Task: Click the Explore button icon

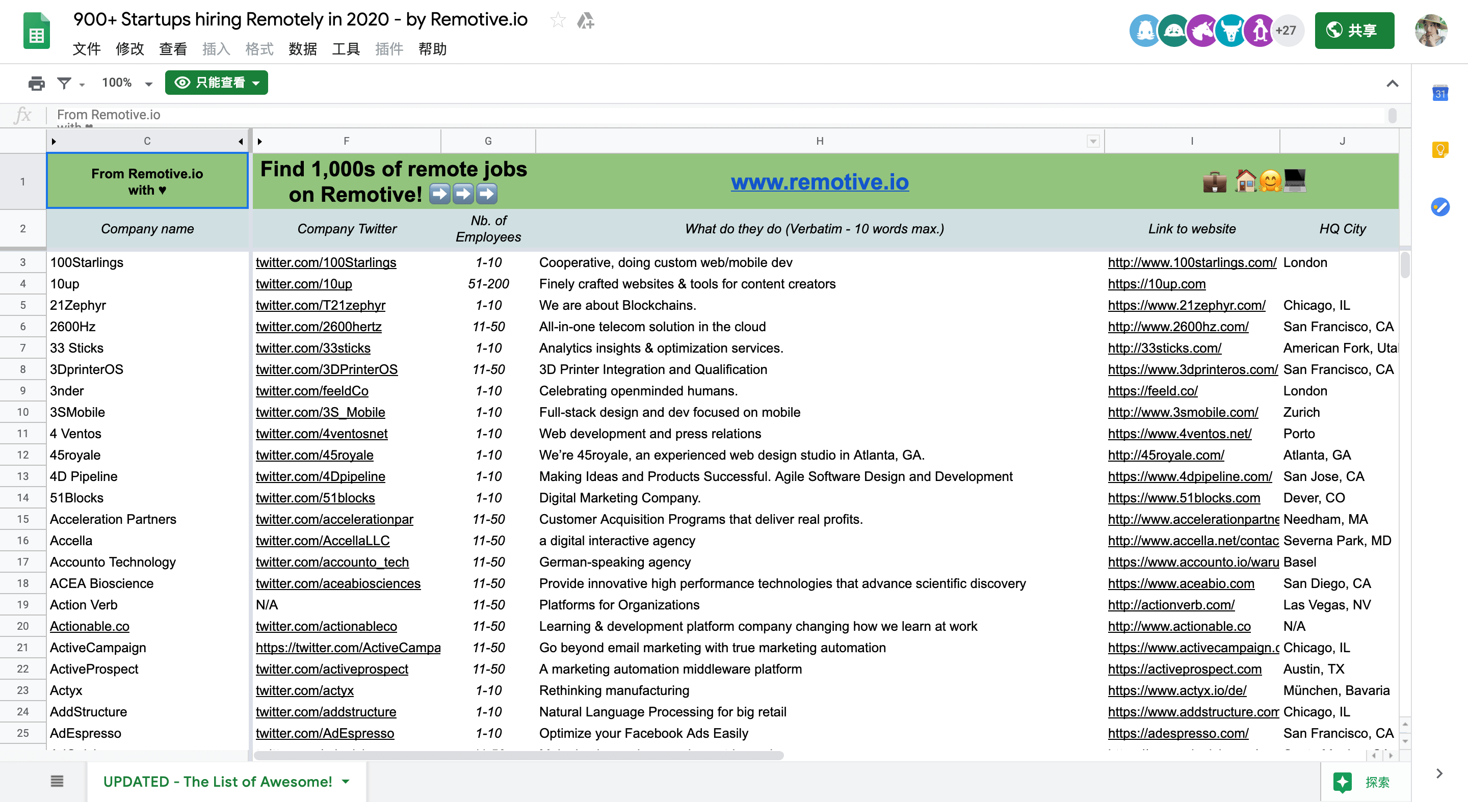Action: click(x=1343, y=782)
